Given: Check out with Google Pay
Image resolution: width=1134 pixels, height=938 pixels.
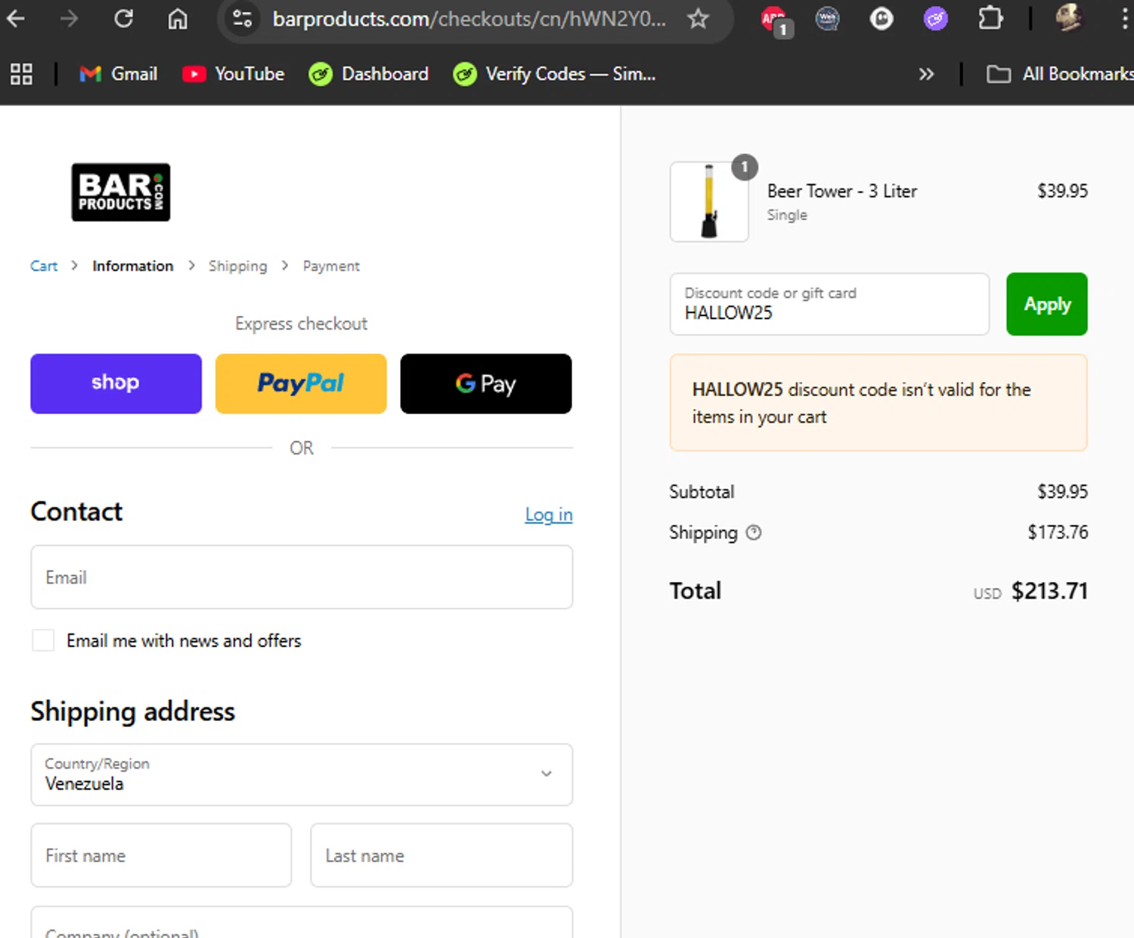Looking at the screenshot, I should [x=486, y=383].
